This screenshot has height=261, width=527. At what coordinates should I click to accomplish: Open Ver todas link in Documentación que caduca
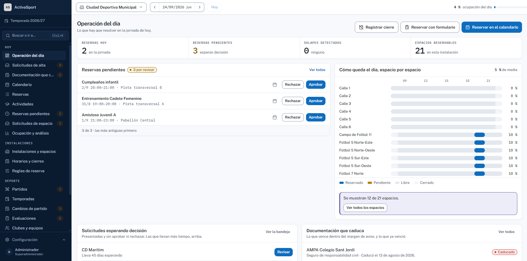click(x=506, y=232)
